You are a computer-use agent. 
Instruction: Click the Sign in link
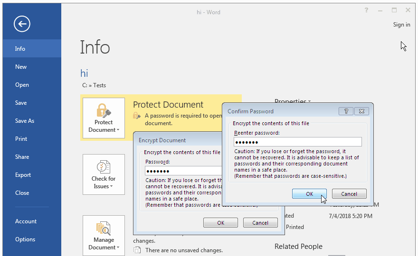(401, 25)
